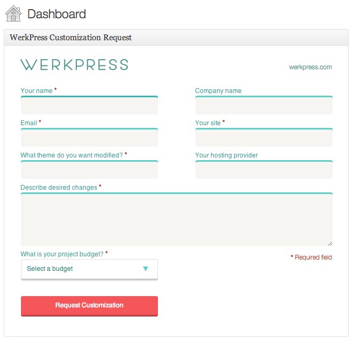Click the WERKPRESS logo
The image size is (353, 345).
pyautogui.click(x=75, y=65)
